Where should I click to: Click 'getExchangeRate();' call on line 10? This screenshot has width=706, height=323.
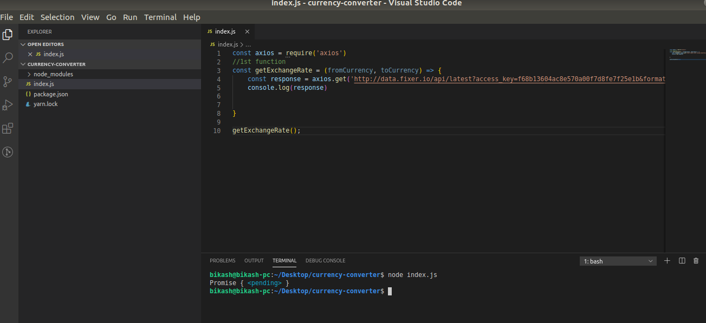click(x=266, y=130)
